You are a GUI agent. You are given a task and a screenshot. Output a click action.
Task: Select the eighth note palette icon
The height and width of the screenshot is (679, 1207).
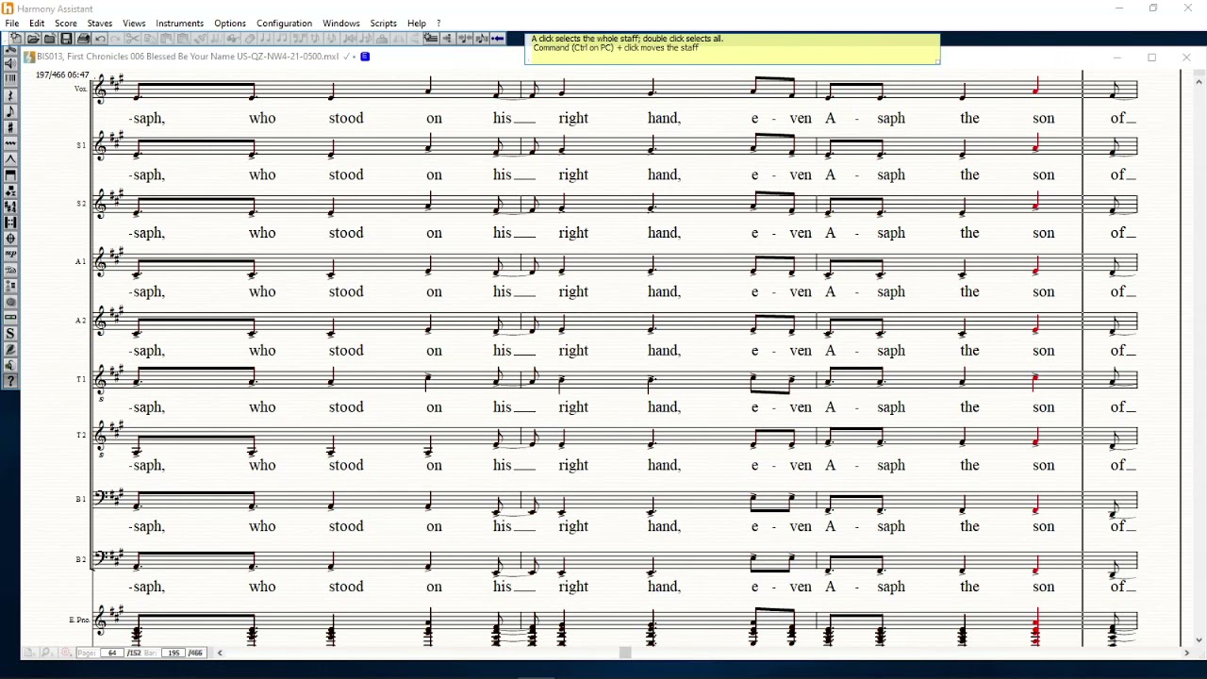tap(10, 111)
